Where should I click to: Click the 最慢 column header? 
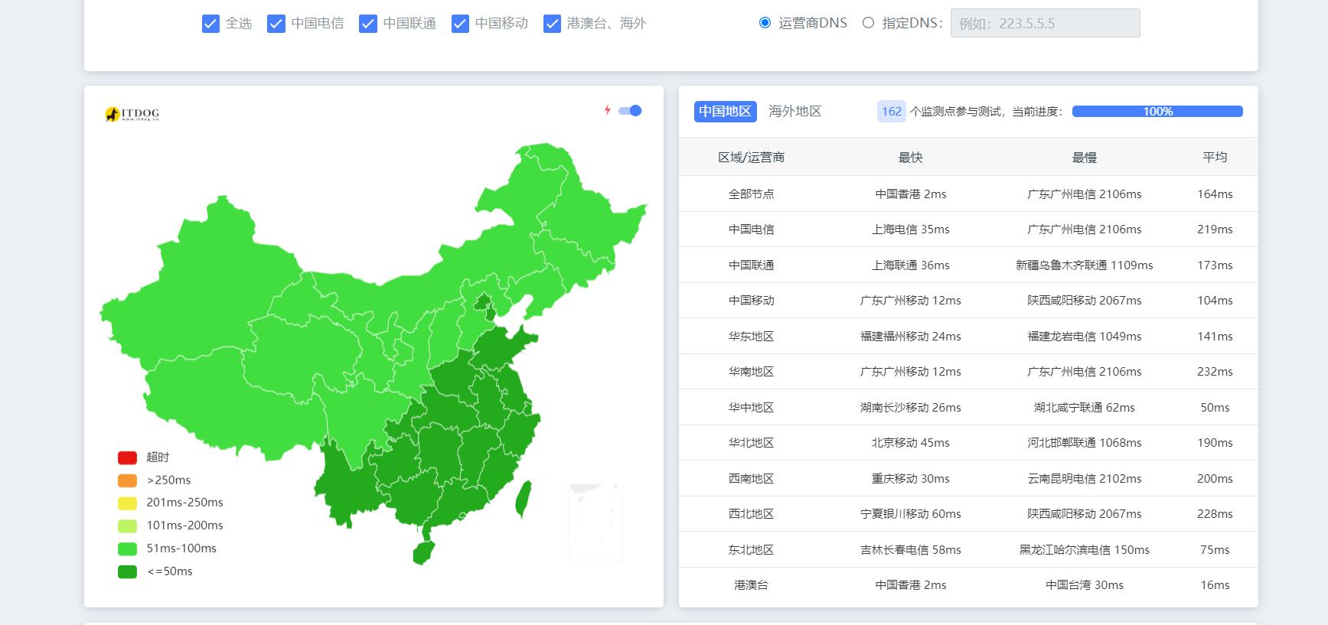[1084, 158]
